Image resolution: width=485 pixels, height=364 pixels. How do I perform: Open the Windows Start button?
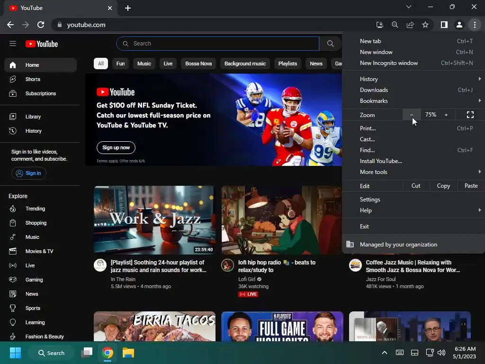(15, 353)
